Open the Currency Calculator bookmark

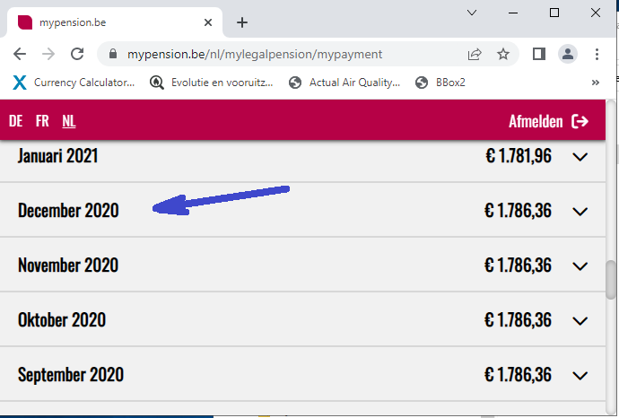(74, 83)
